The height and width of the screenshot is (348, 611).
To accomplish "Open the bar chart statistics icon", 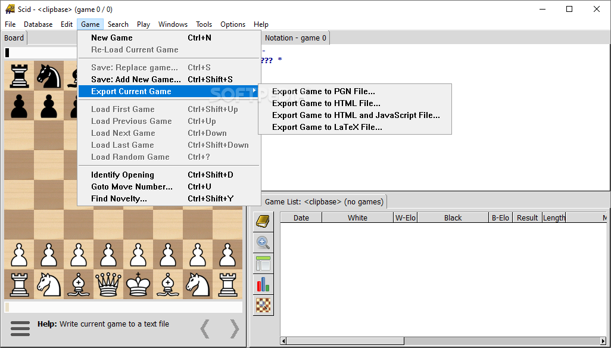I will [263, 284].
